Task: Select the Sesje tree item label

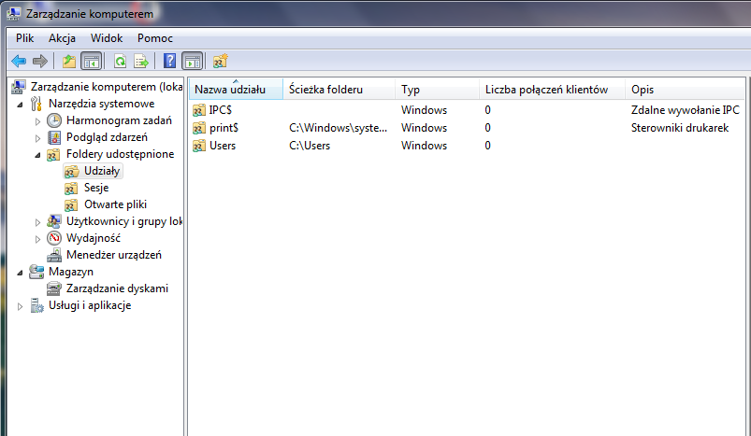Action: pos(96,188)
